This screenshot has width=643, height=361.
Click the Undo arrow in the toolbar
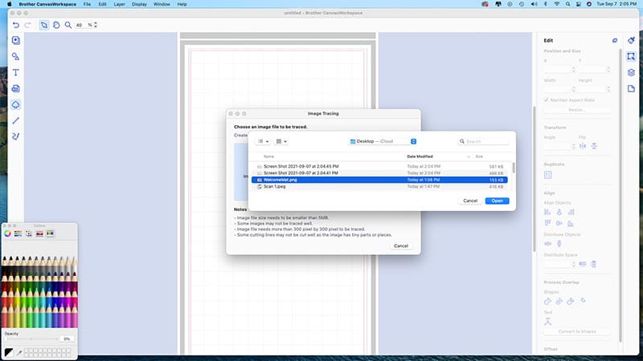[16, 25]
